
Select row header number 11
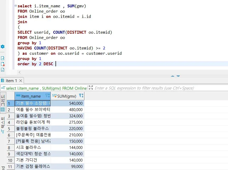11,167
